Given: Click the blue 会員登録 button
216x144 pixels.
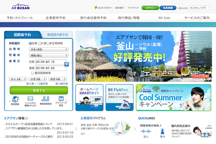Looking at the screenshot, I should tap(168, 8).
